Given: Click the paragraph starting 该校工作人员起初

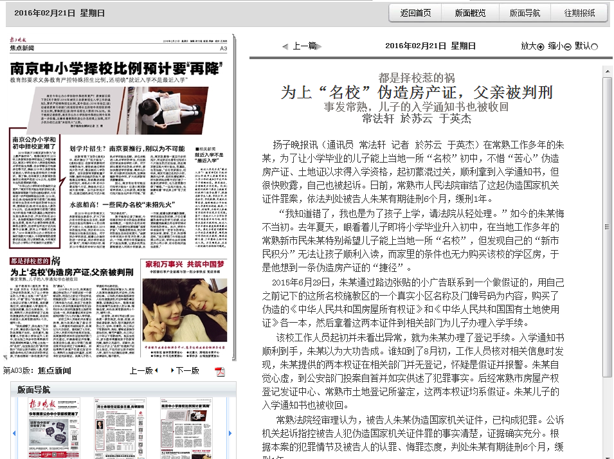Looking at the screenshot, I should tap(413, 372).
